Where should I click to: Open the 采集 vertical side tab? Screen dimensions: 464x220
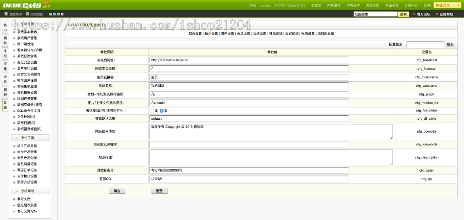pos(5,66)
